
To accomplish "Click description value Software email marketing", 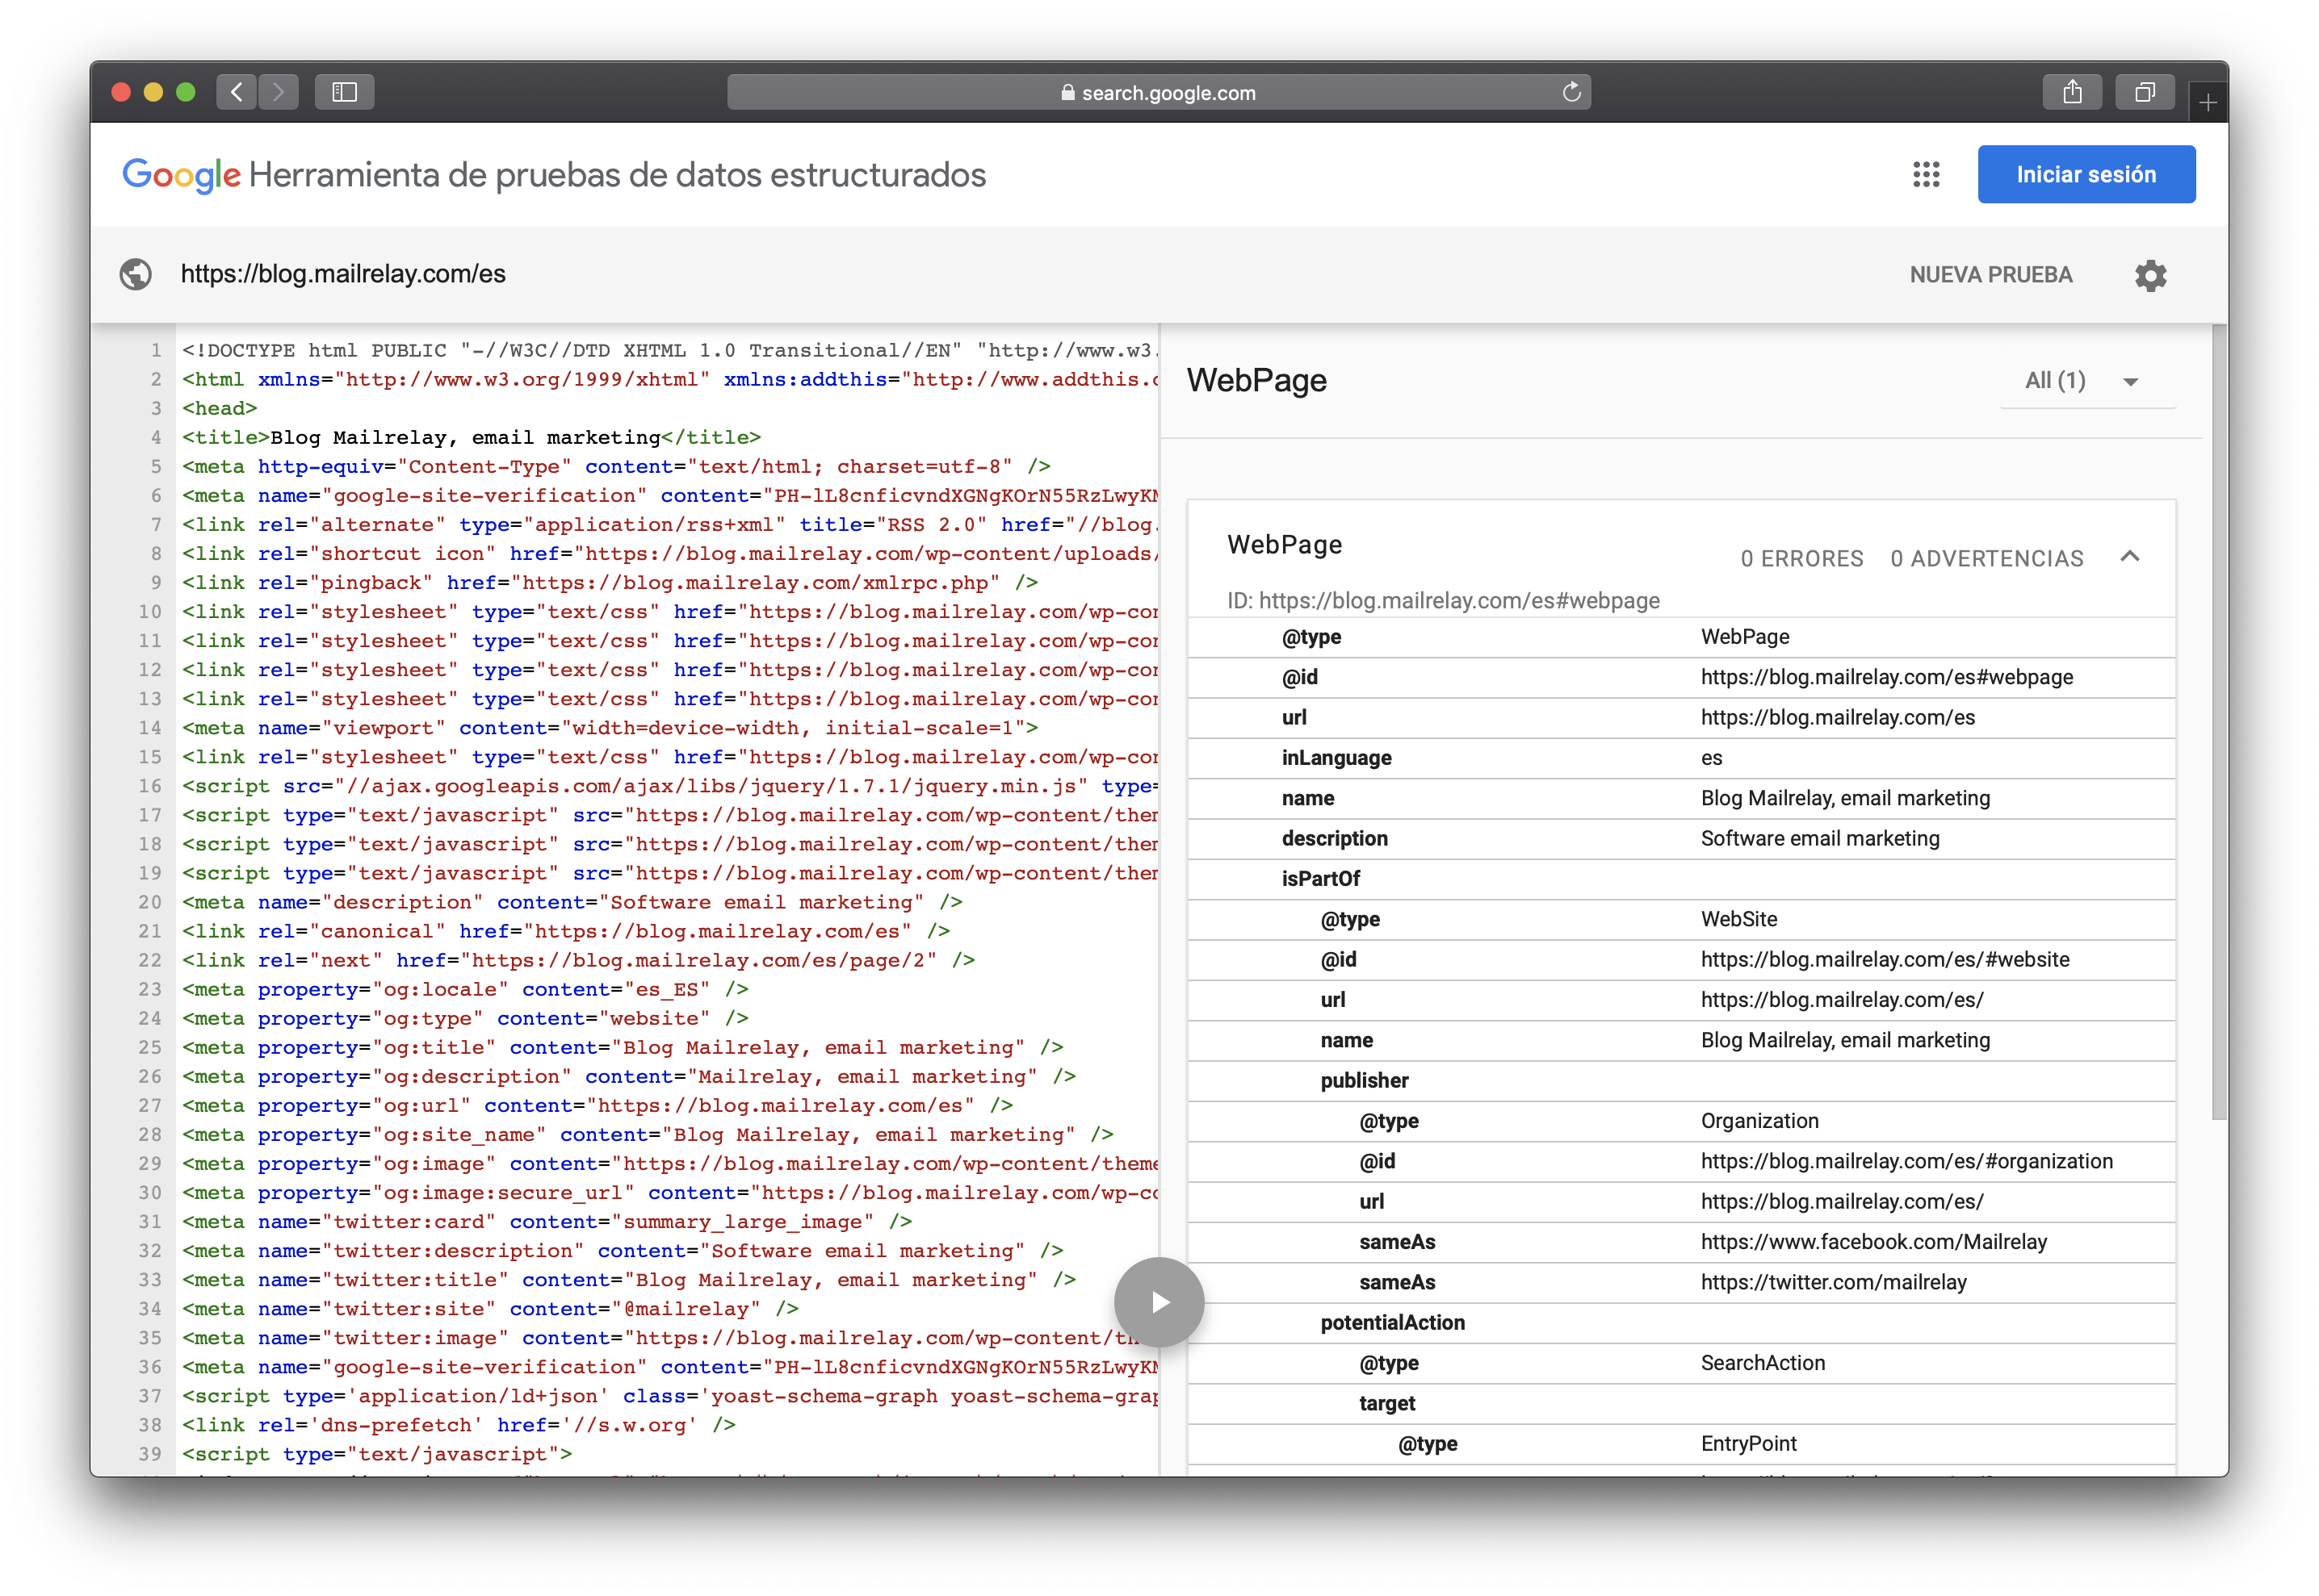I will (1819, 838).
